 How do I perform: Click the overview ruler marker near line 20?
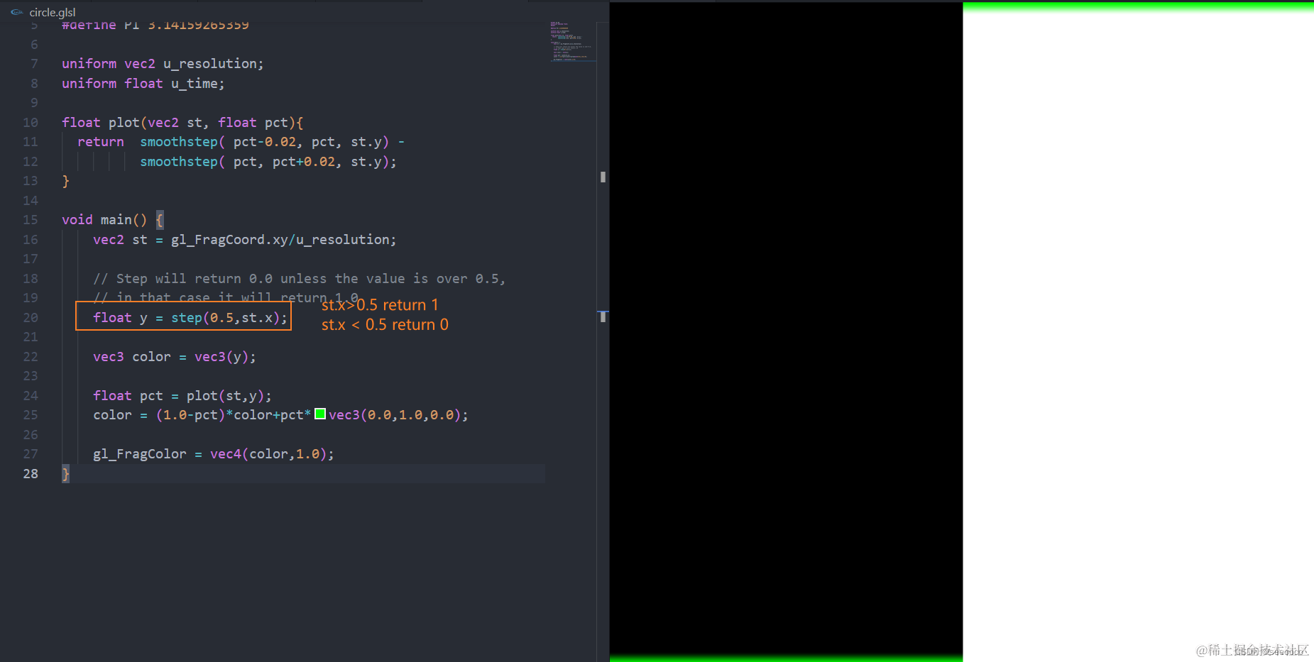coord(603,316)
